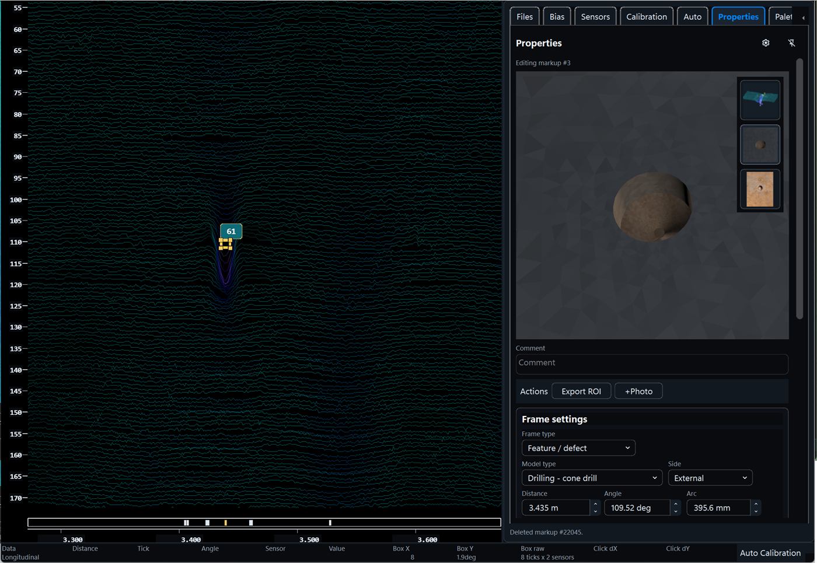Viewport: 817px width, 563px height.
Task: Decrease Distance with the down stepper
Action: [595, 512]
